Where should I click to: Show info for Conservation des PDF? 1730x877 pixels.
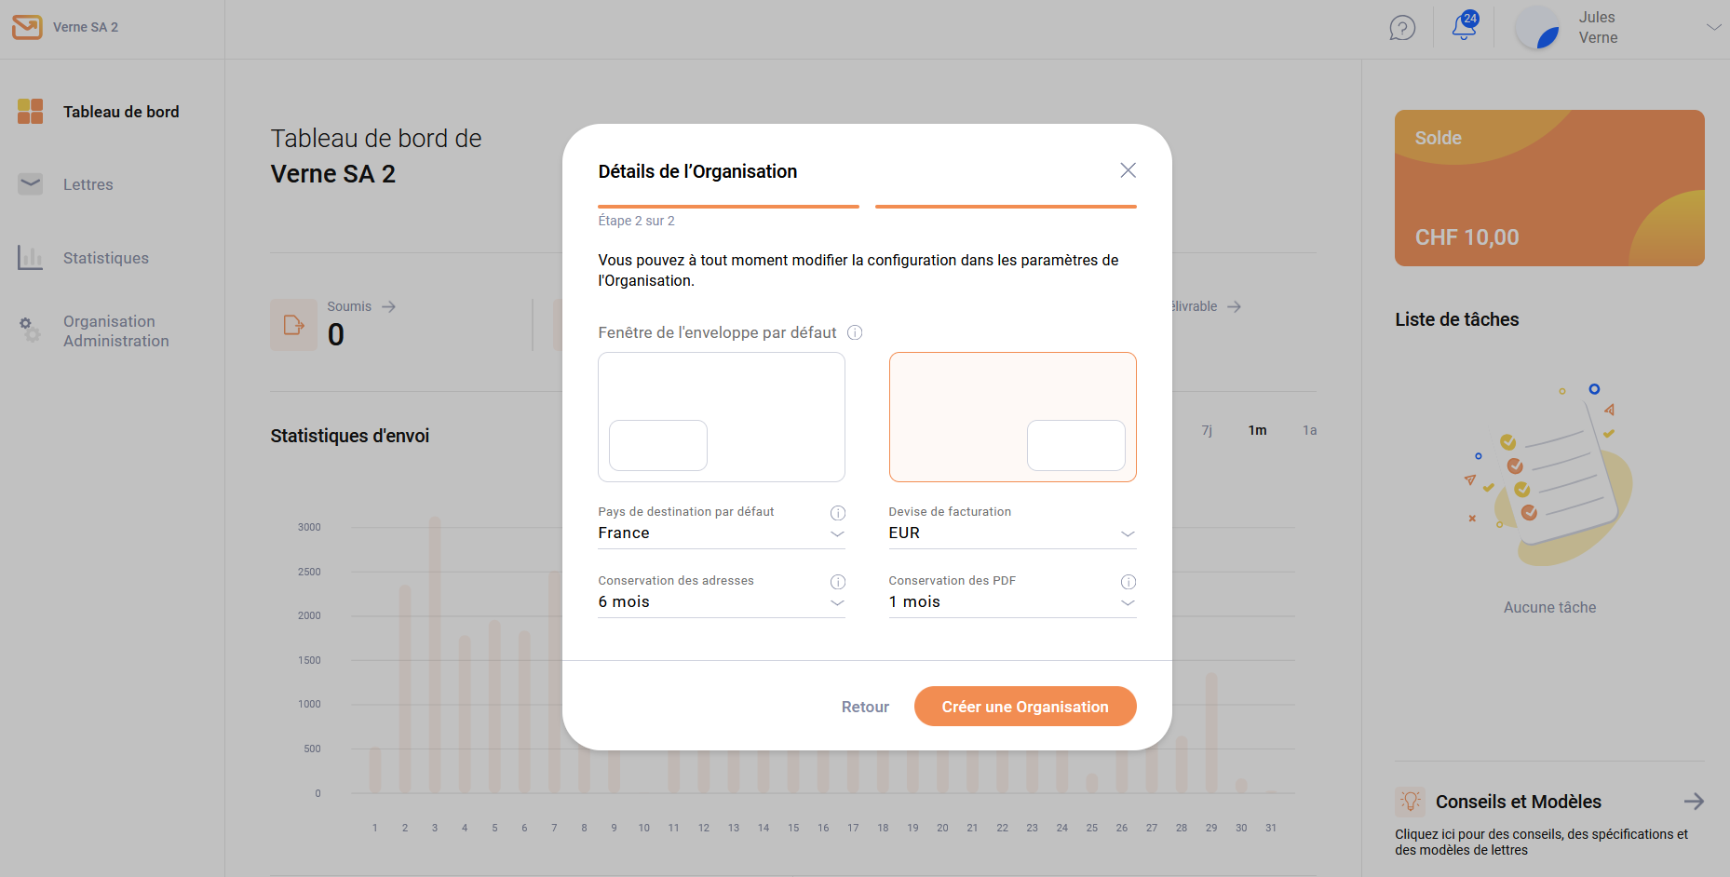[1129, 582]
